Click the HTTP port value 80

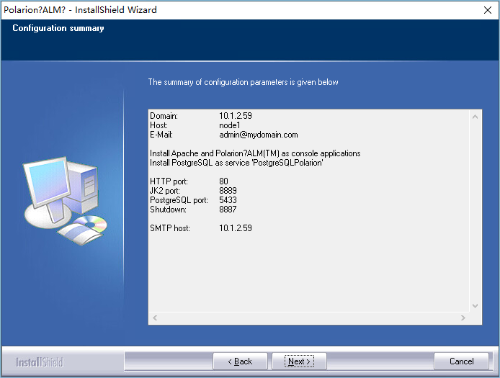pyautogui.click(x=223, y=181)
